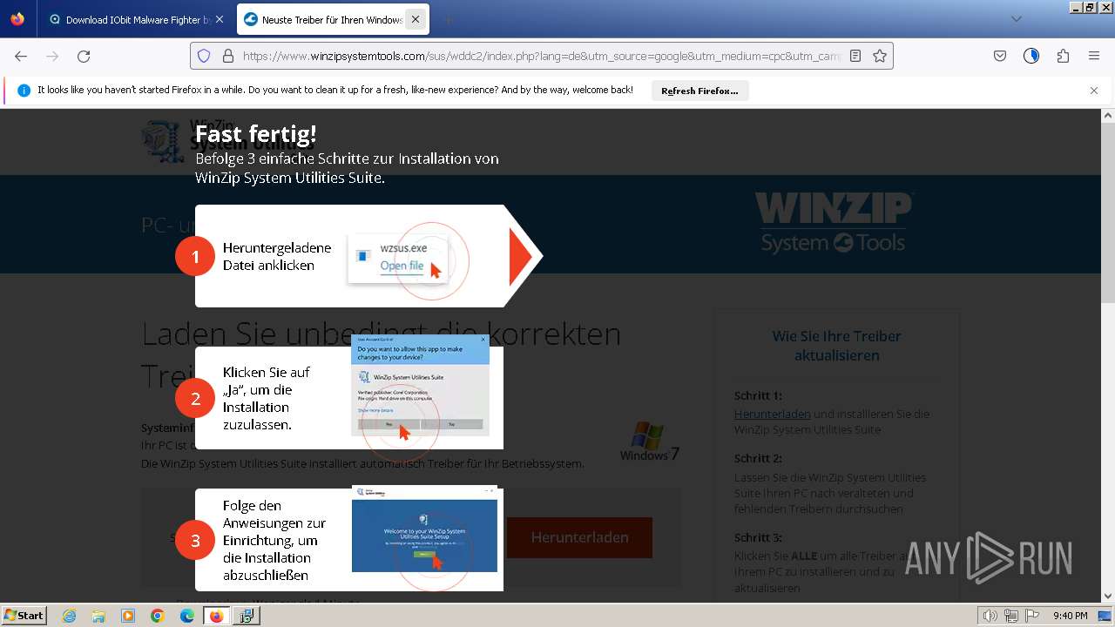The height and width of the screenshot is (627, 1115).
Task: Click the WinZip System Tools logo banner
Action: 834,223
